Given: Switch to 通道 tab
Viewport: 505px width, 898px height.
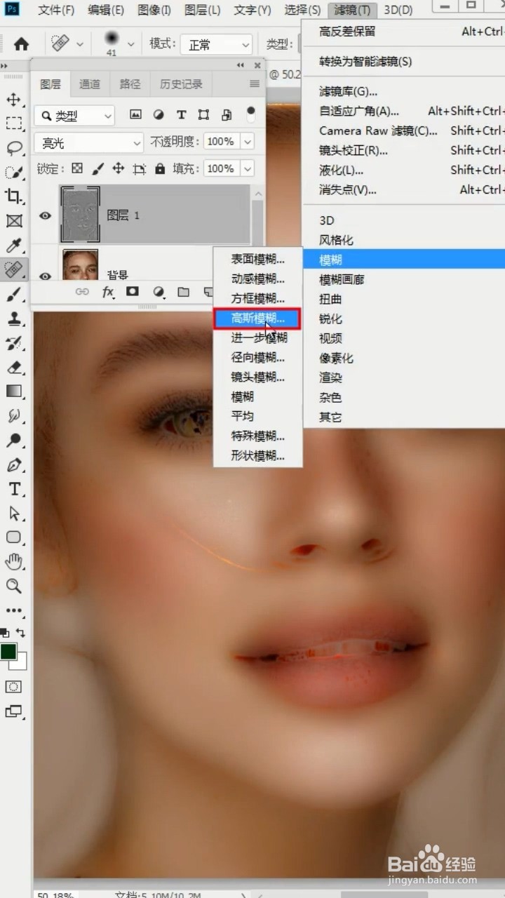Looking at the screenshot, I should [x=90, y=84].
